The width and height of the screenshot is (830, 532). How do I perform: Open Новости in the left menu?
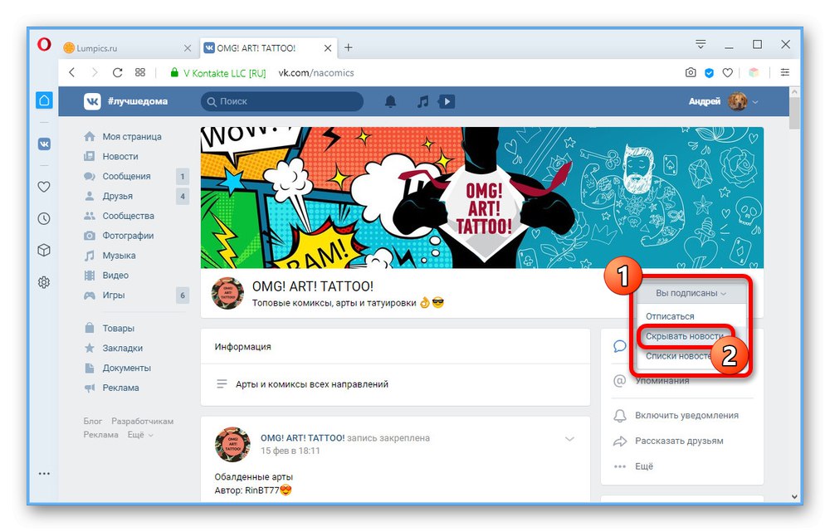coord(120,156)
